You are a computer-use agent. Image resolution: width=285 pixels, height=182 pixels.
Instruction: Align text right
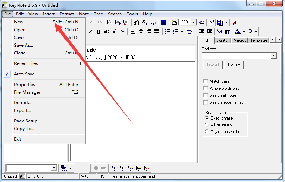point(149,32)
